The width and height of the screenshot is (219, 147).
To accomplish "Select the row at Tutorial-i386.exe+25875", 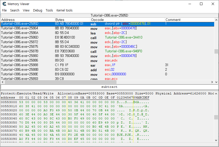I will [107, 47].
